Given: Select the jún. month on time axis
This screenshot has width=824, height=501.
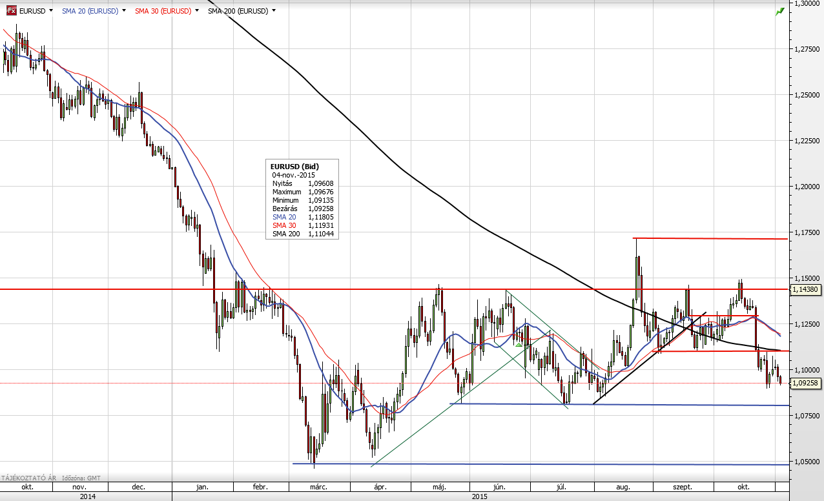Looking at the screenshot, I should point(499,487).
